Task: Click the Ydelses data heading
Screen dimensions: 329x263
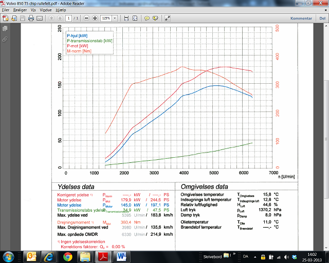Action: [x=76, y=186]
